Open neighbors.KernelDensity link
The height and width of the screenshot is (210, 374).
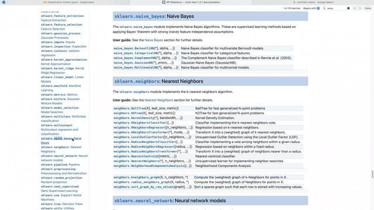coord(134,118)
